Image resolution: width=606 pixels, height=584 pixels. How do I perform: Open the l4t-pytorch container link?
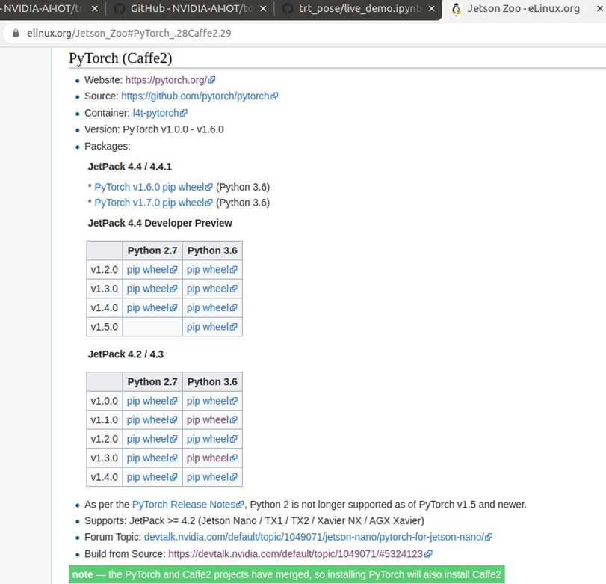coord(155,113)
